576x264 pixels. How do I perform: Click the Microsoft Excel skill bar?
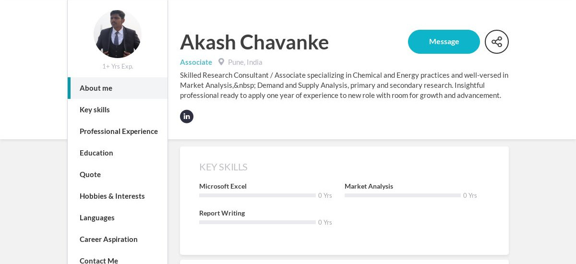coord(257,195)
